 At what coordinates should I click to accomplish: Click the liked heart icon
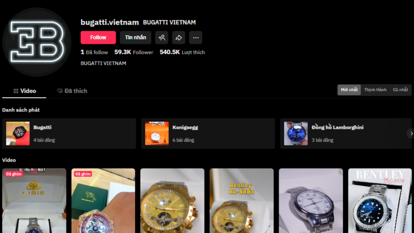[x=60, y=91]
